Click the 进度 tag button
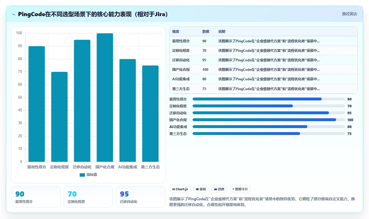This screenshot has width=369, height=219. (x=219, y=189)
